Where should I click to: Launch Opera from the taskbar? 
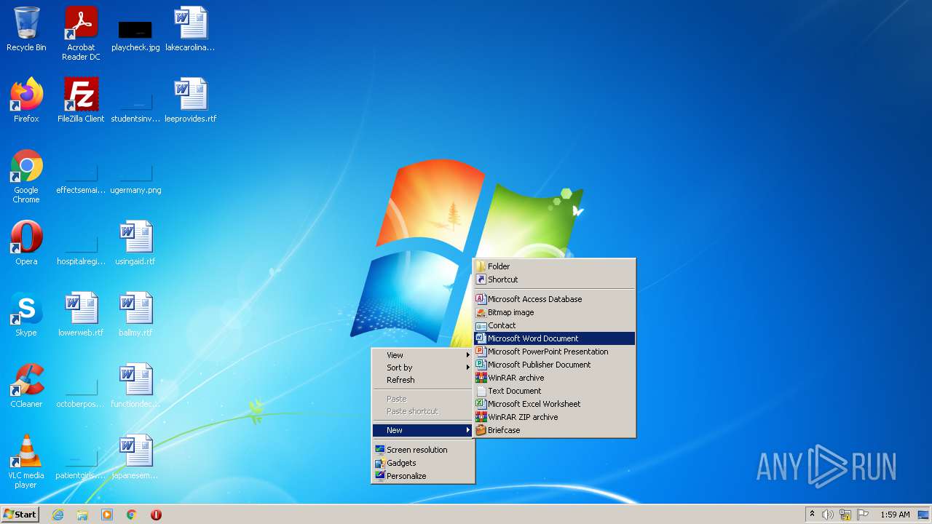tap(156, 515)
